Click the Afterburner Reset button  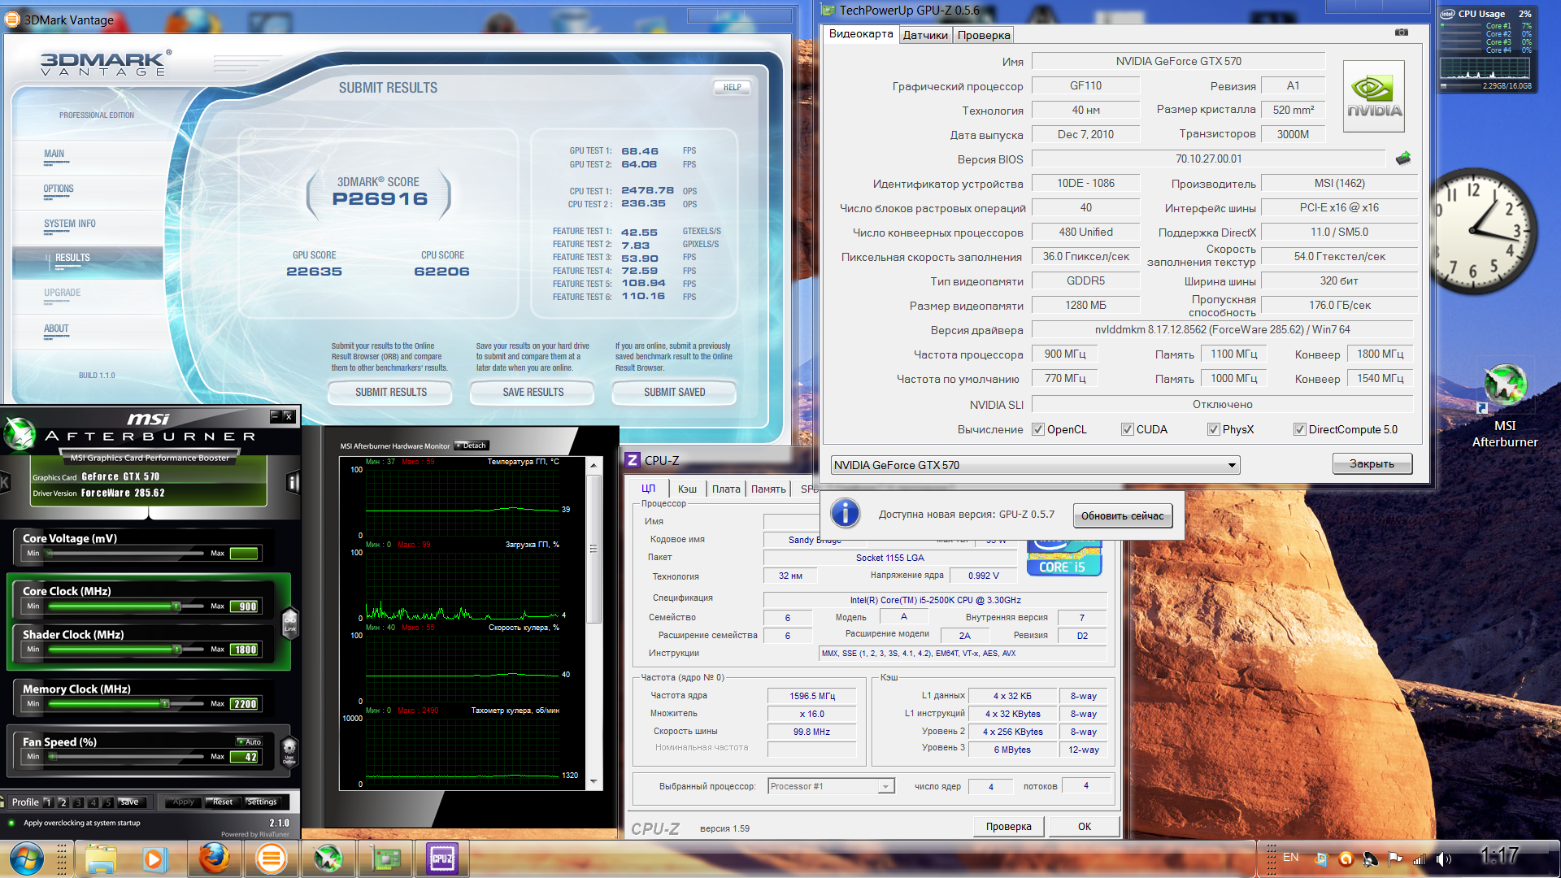pos(223,802)
